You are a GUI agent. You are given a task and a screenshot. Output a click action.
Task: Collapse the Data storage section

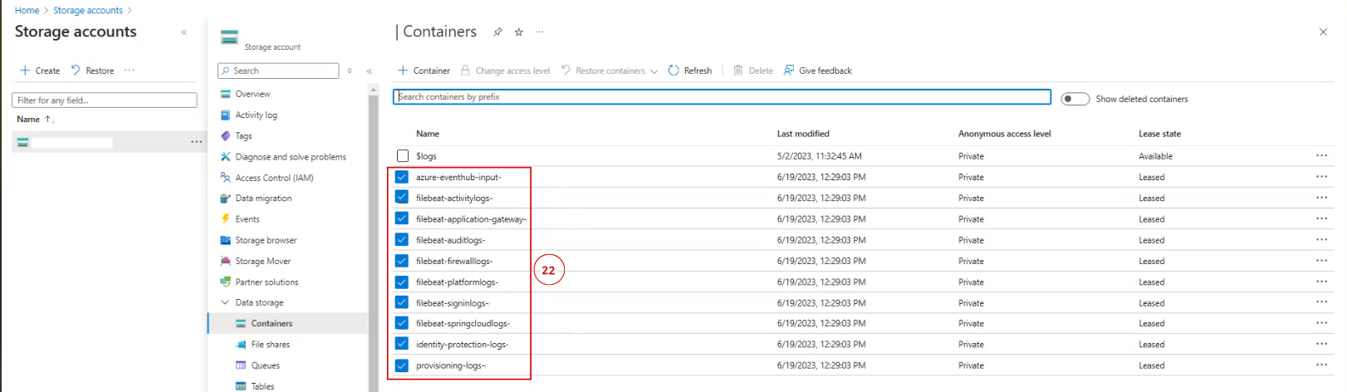click(224, 302)
